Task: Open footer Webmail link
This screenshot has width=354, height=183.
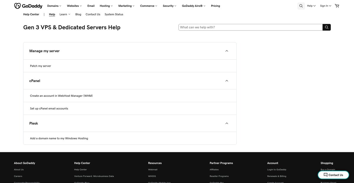Action: [153, 169]
